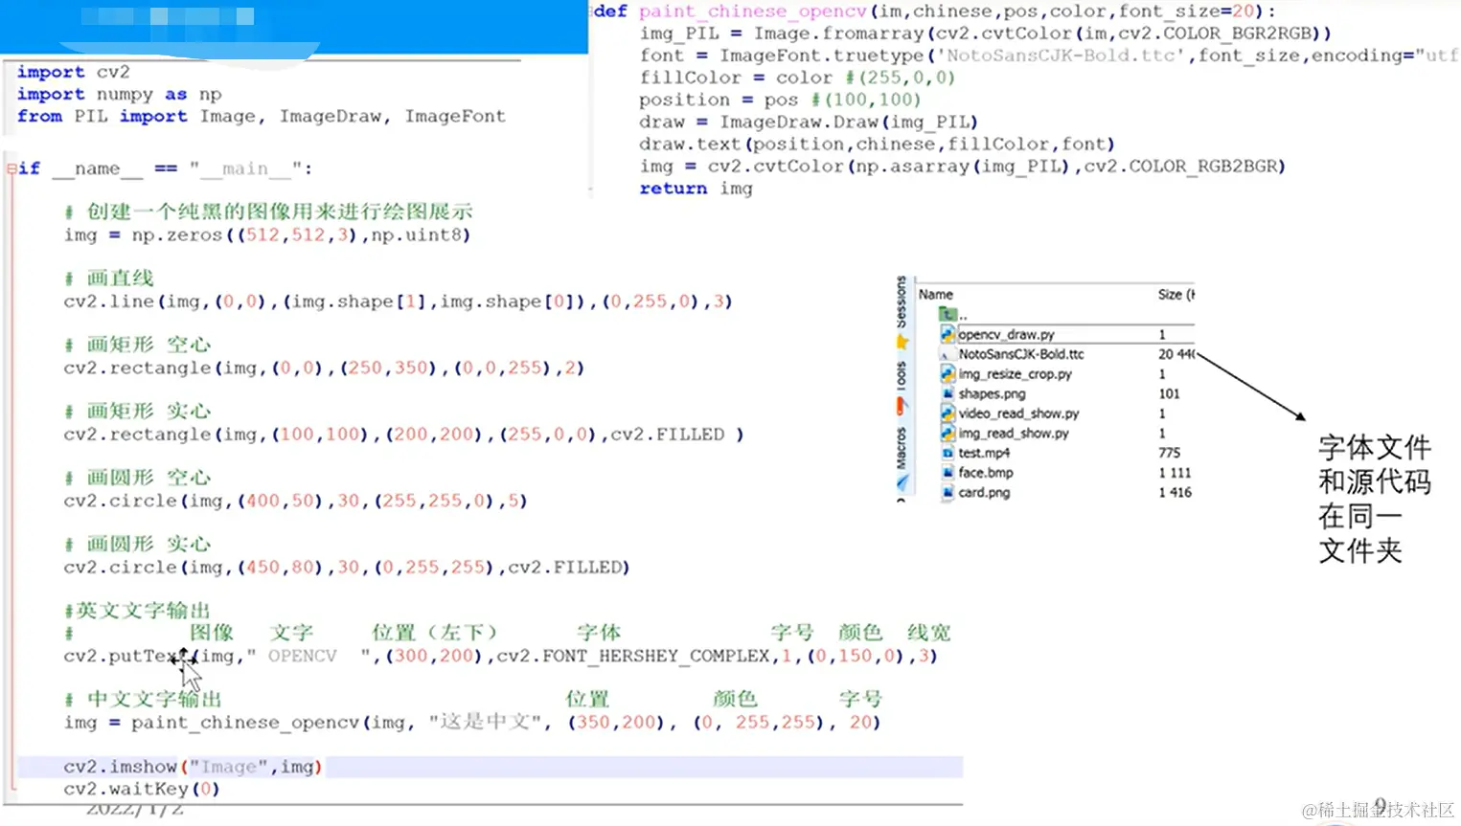
Task: Click the 'return img' line
Action: pos(696,189)
